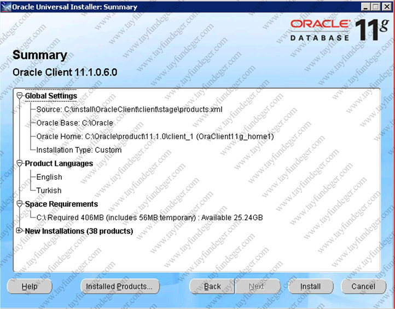This screenshot has width=395, height=309.
Task: Select the Oracle Base: C:\Oracle row
Action: click(x=75, y=123)
